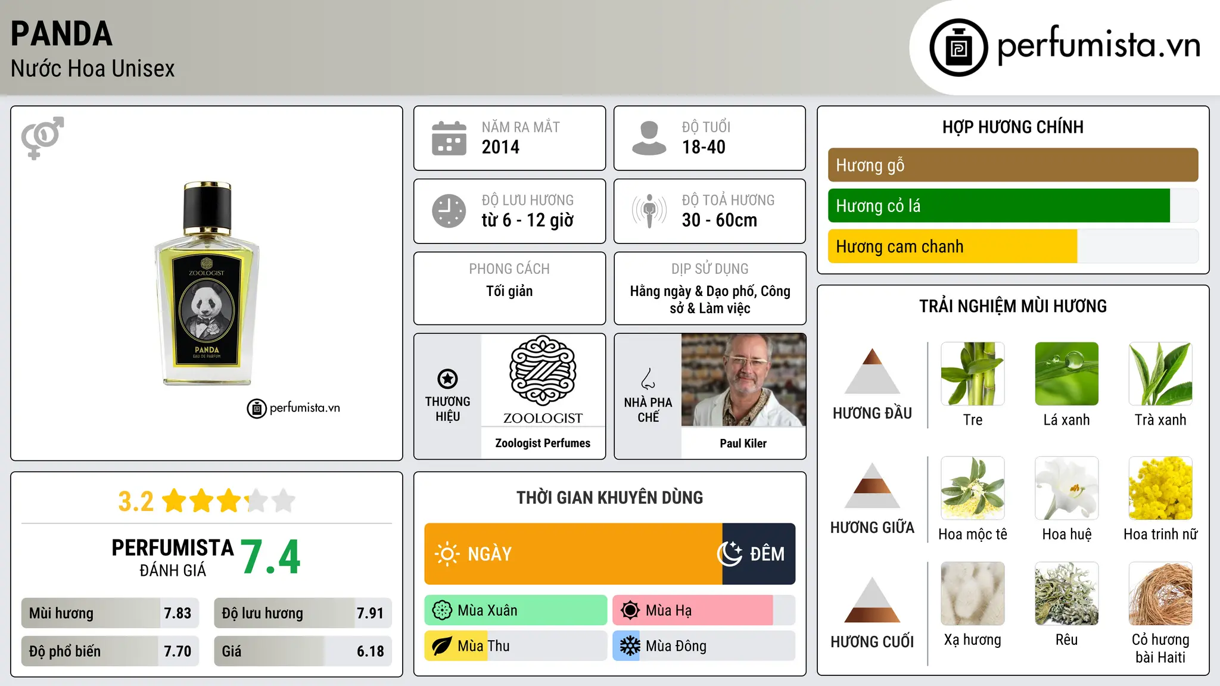The height and width of the screenshot is (686, 1220).
Task: Click the Giá score bar
Action: [303, 651]
